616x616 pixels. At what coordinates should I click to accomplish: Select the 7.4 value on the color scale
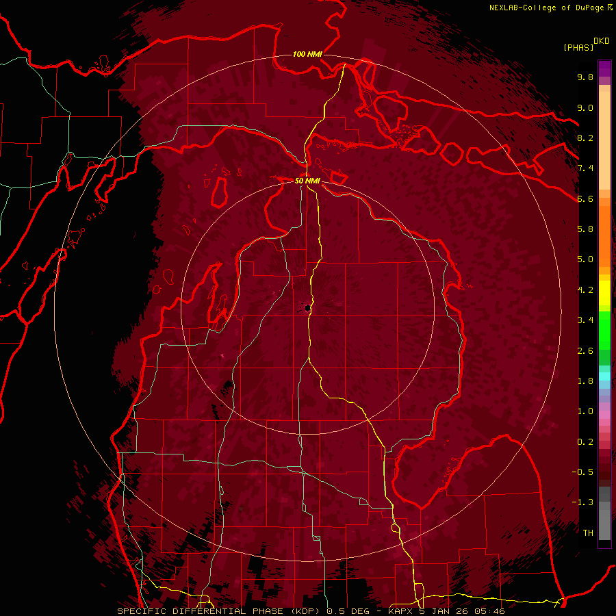585,168
